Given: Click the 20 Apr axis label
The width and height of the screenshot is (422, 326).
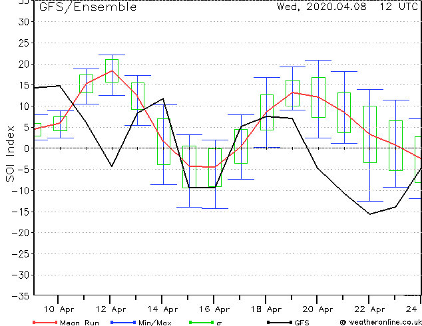Looking at the screenshot, I should pos(318,309).
